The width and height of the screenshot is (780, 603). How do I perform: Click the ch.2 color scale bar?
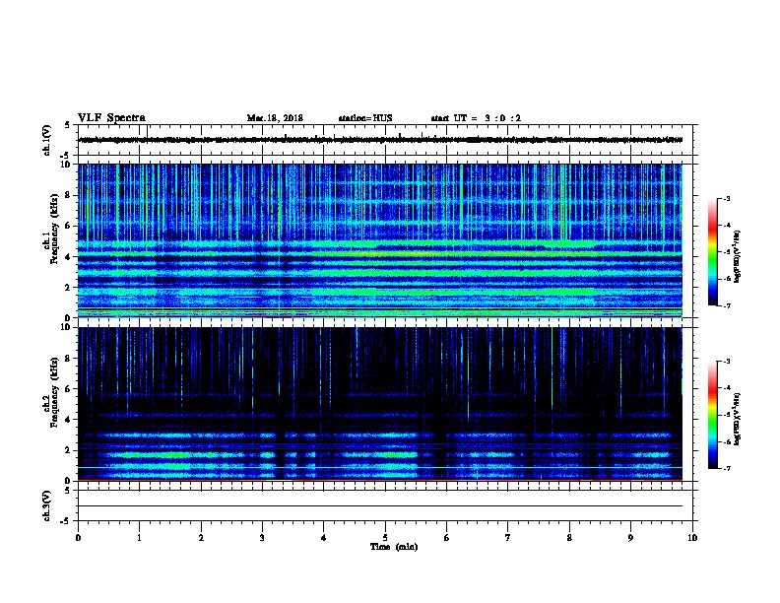(712, 415)
